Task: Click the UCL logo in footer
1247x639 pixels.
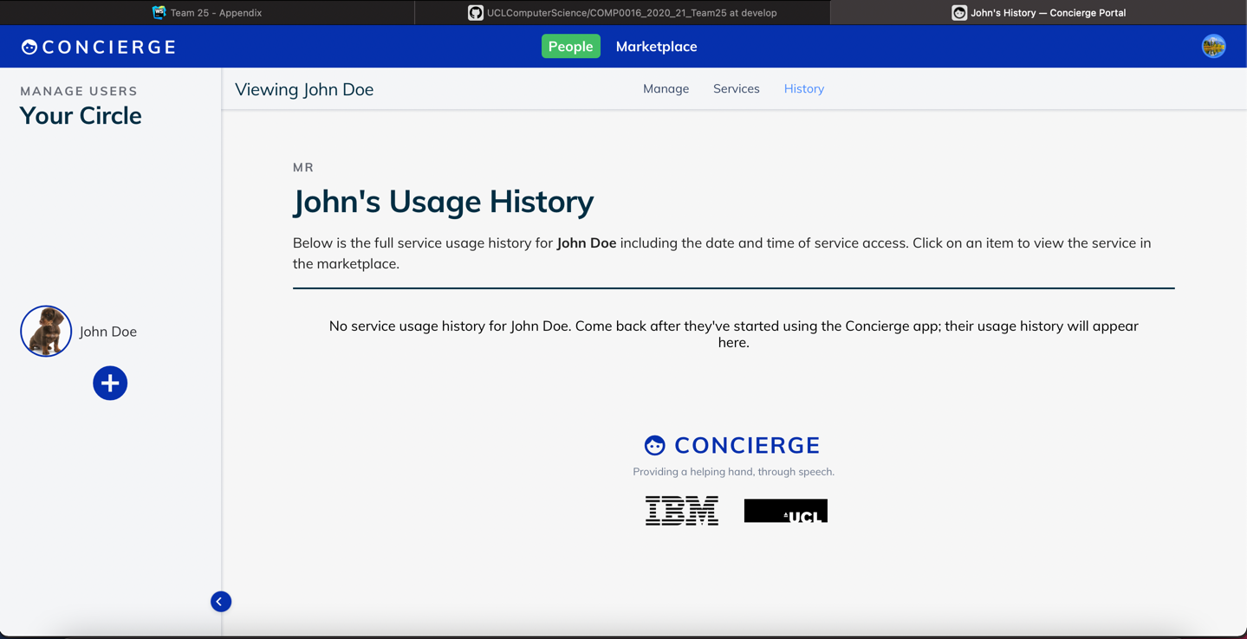Action: (786, 511)
